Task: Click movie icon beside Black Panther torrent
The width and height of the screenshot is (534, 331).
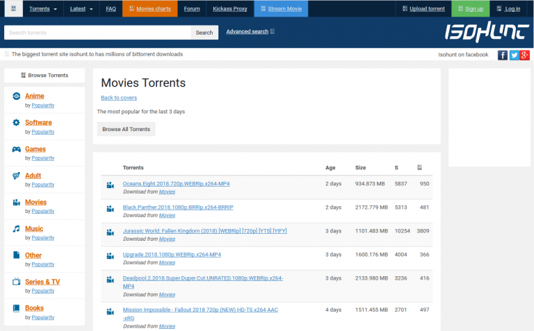Action: (x=110, y=209)
